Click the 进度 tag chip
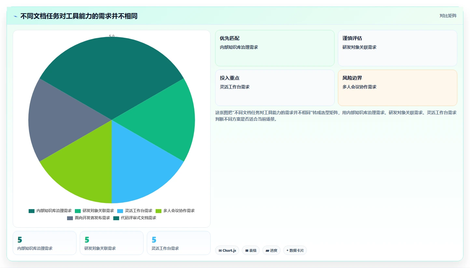This screenshot has width=470, height=268. (271, 250)
